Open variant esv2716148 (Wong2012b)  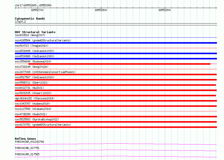[32, 67]
